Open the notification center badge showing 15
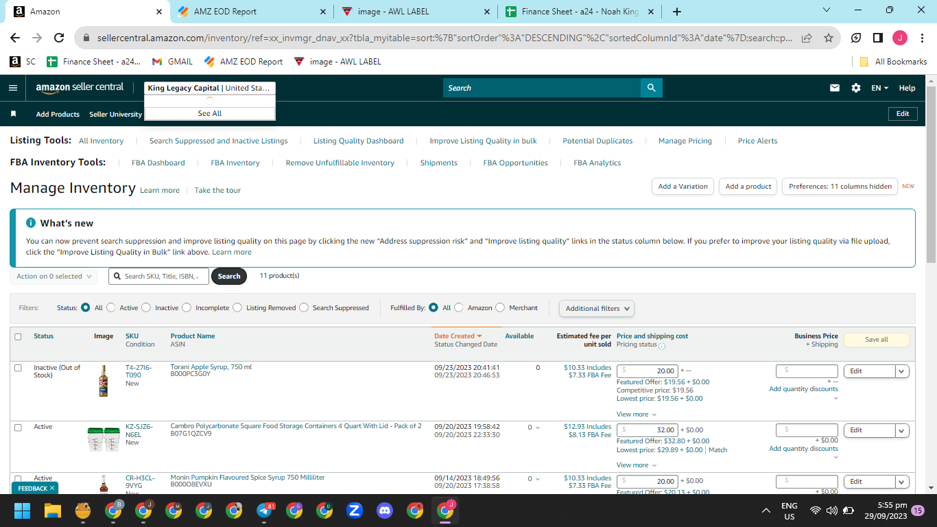The height and width of the screenshot is (527, 937). pyautogui.click(x=918, y=511)
